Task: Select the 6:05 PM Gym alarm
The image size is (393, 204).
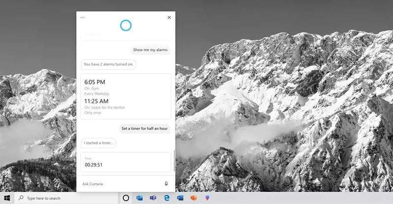Action: 126,87
